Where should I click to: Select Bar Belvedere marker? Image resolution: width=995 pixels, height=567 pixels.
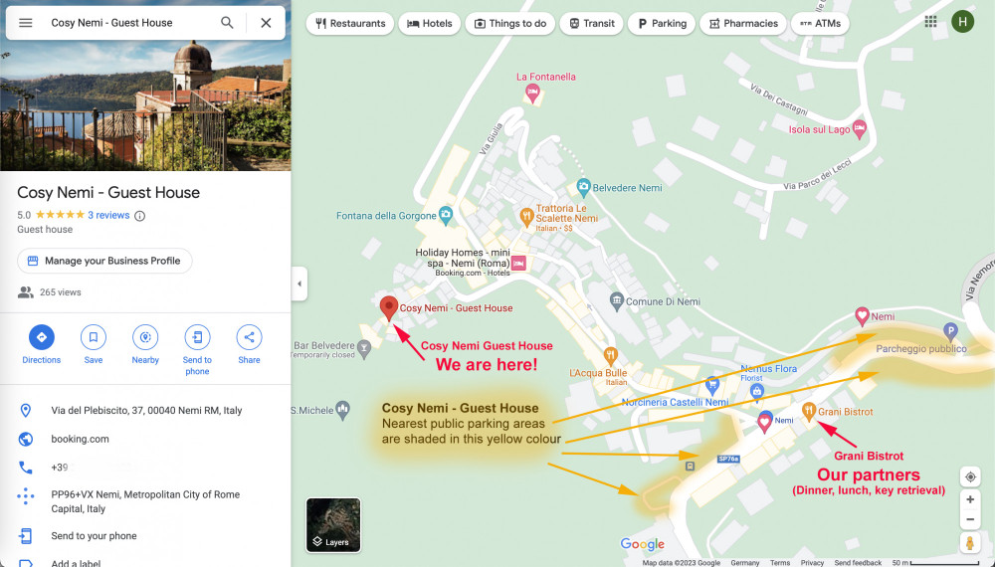(x=363, y=348)
